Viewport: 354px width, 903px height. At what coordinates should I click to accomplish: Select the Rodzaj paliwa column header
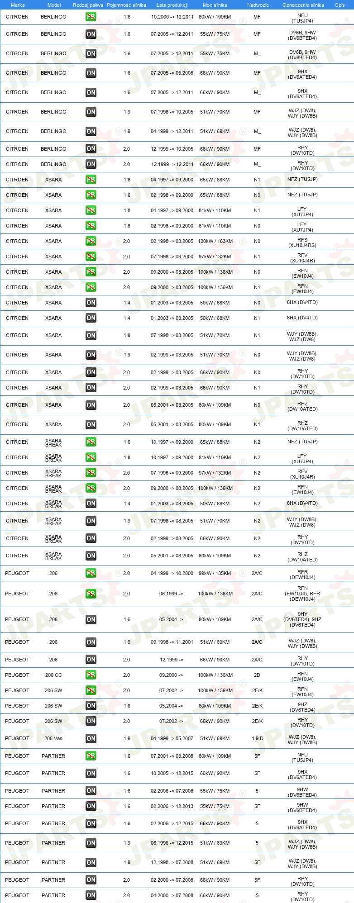88,5
